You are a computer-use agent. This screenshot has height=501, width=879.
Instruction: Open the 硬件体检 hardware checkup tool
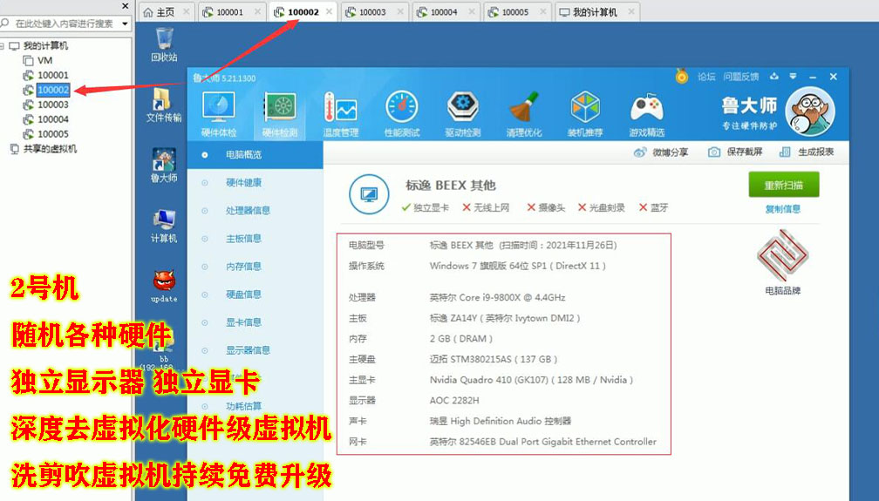pyautogui.click(x=219, y=114)
